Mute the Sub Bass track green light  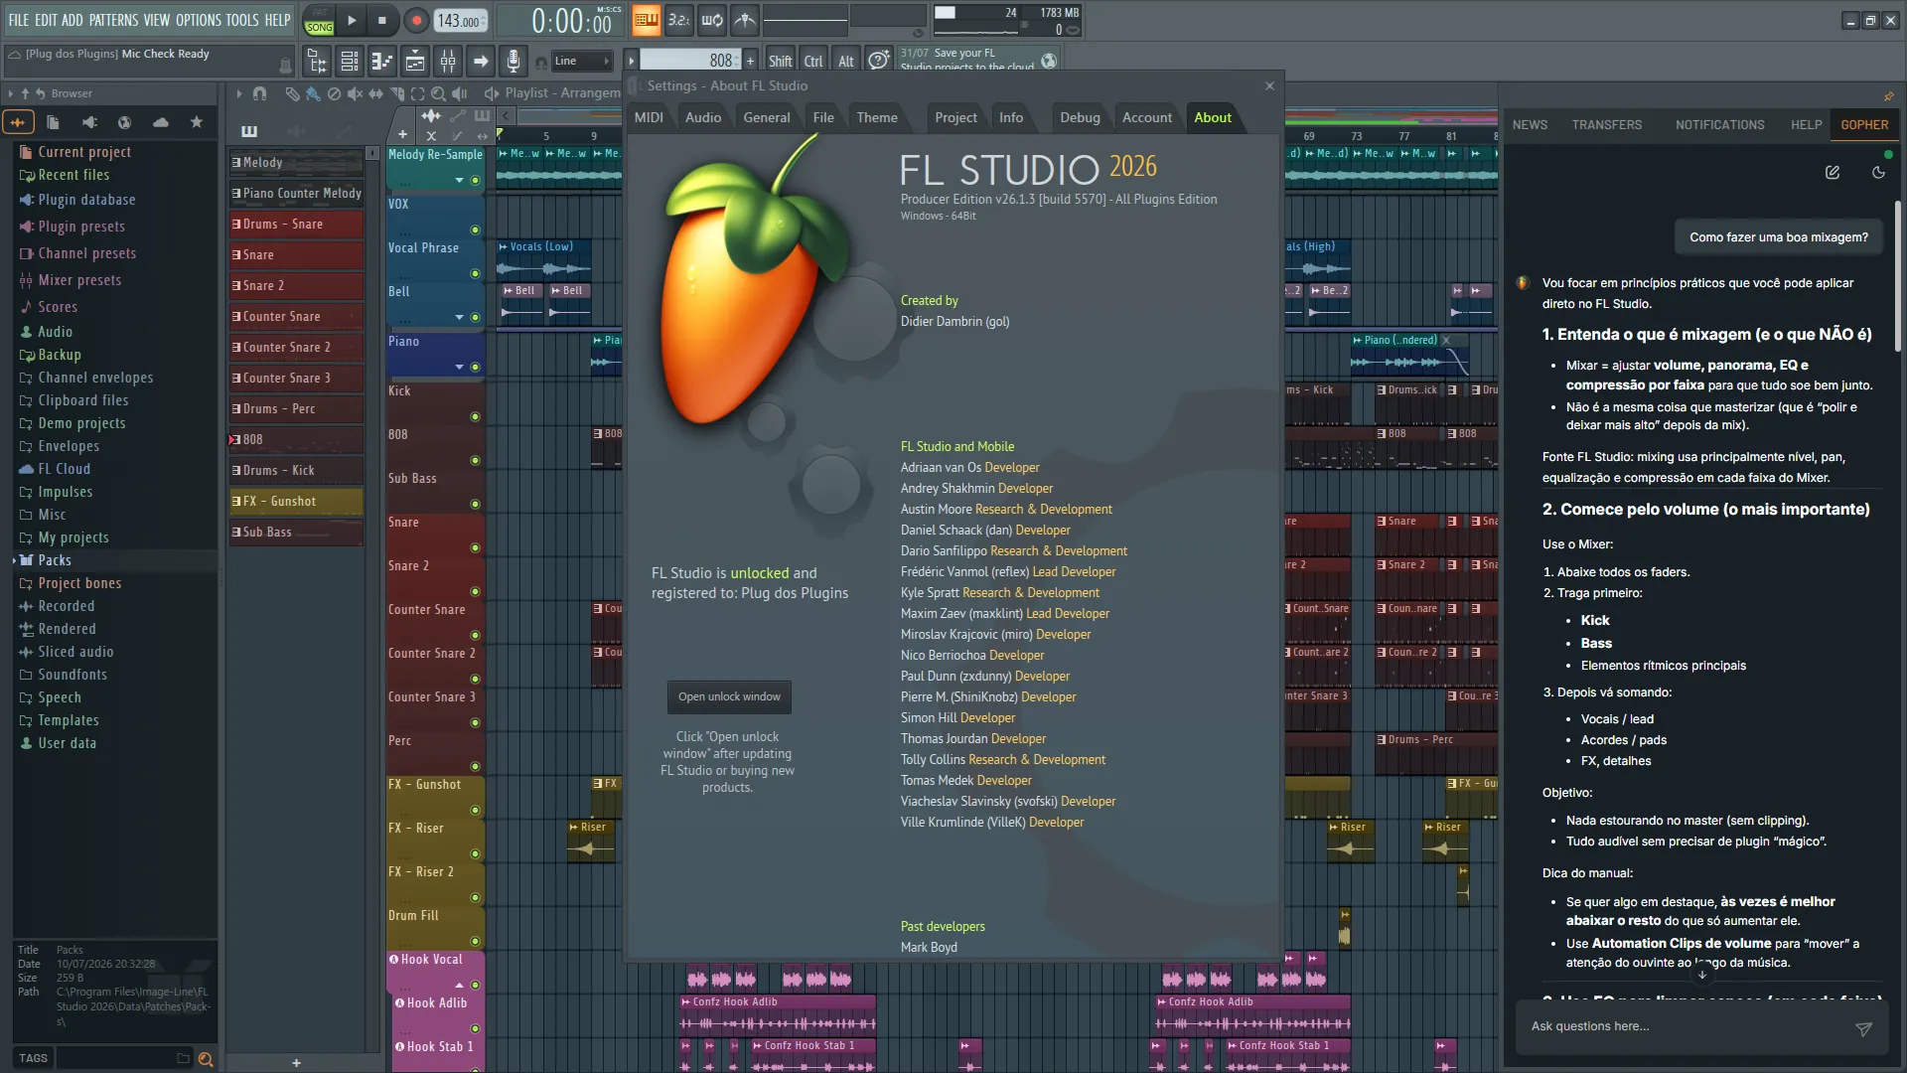(475, 504)
